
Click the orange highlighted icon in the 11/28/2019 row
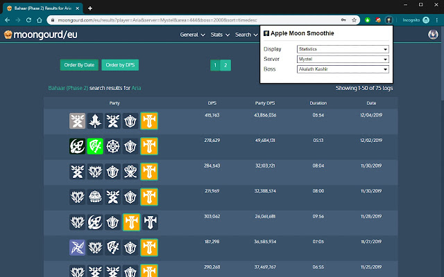131,222
